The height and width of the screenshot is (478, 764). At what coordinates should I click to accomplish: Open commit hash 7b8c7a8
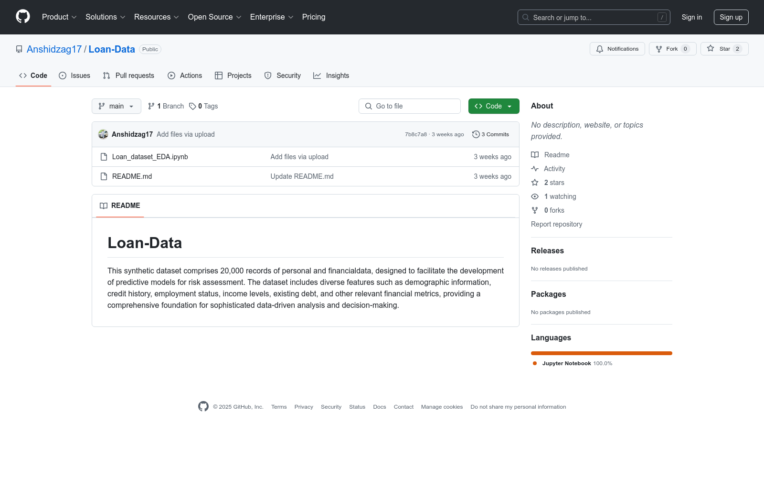tap(416, 134)
